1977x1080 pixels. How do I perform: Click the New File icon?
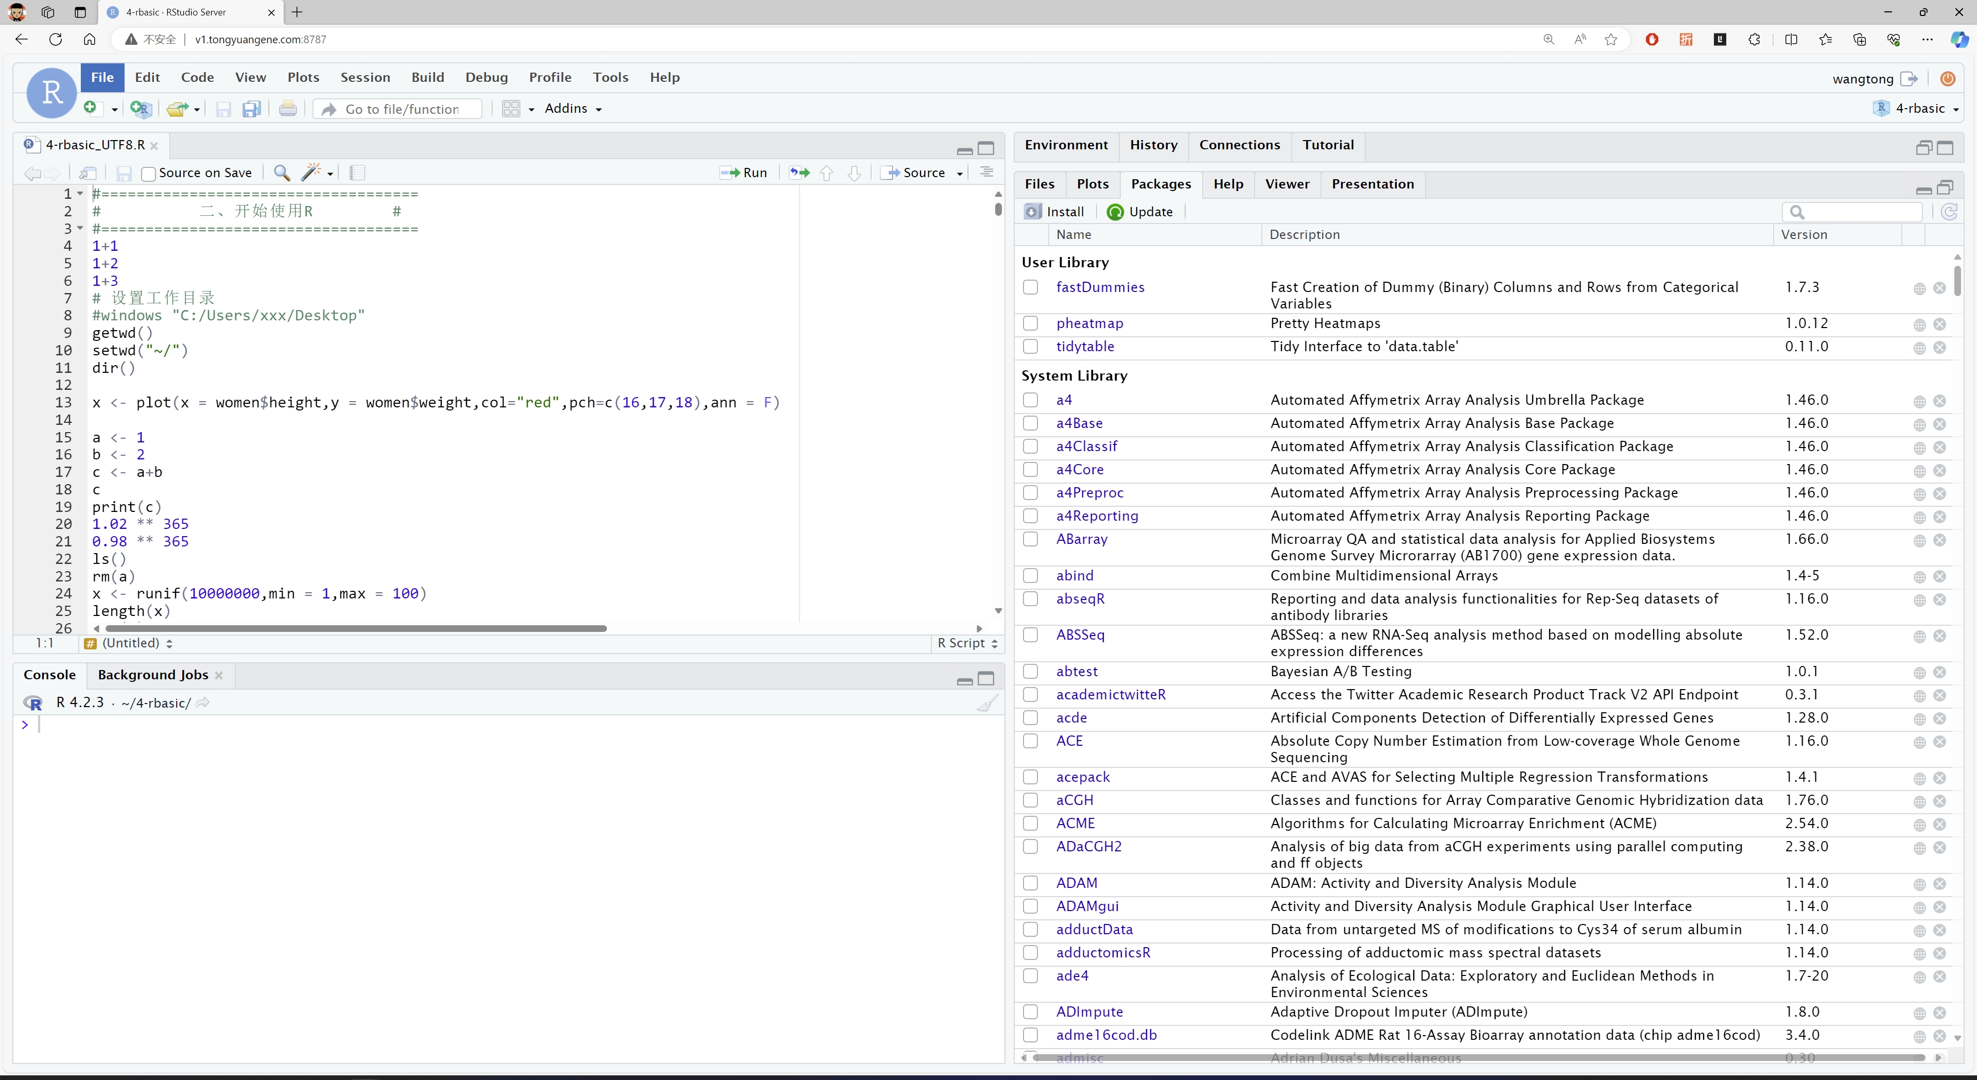point(91,108)
